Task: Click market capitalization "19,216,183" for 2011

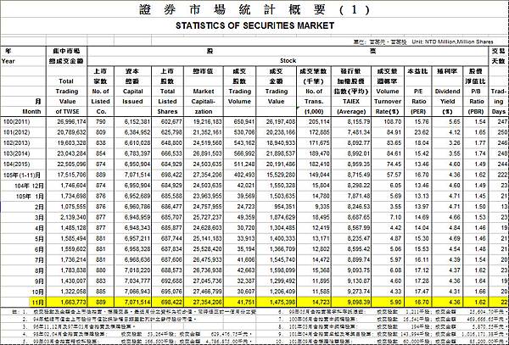Action: tap(207, 121)
